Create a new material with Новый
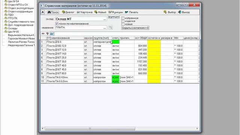 tap(100, 12)
